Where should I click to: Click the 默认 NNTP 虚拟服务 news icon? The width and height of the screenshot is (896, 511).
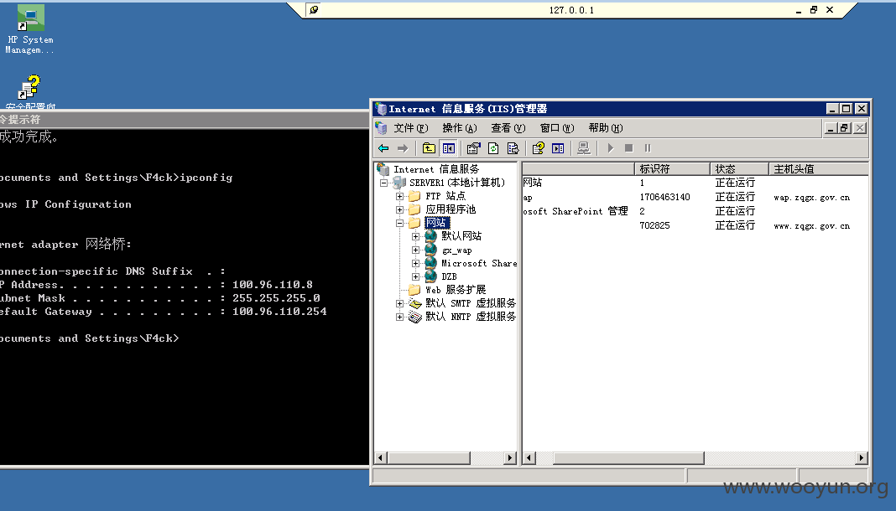(415, 317)
